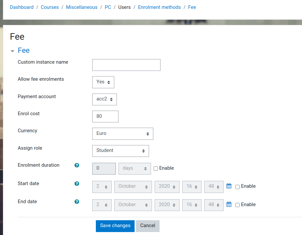Open Start date day dropdown
Viewport: 302px width, 235px height.
point(102,187)
